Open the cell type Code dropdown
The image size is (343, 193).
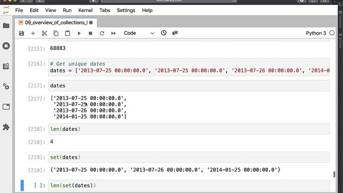pyautogui.click(x=139, y=33)
